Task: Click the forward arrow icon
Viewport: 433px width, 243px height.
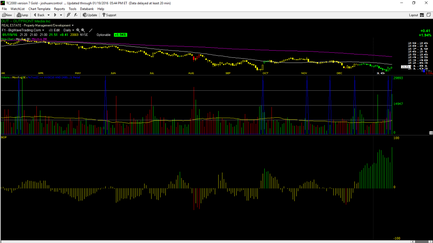Action: (55, 15)
